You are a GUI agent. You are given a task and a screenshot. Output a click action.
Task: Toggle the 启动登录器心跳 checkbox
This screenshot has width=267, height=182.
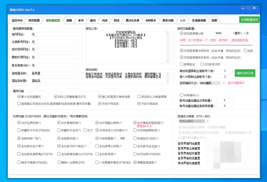[181, 33]
